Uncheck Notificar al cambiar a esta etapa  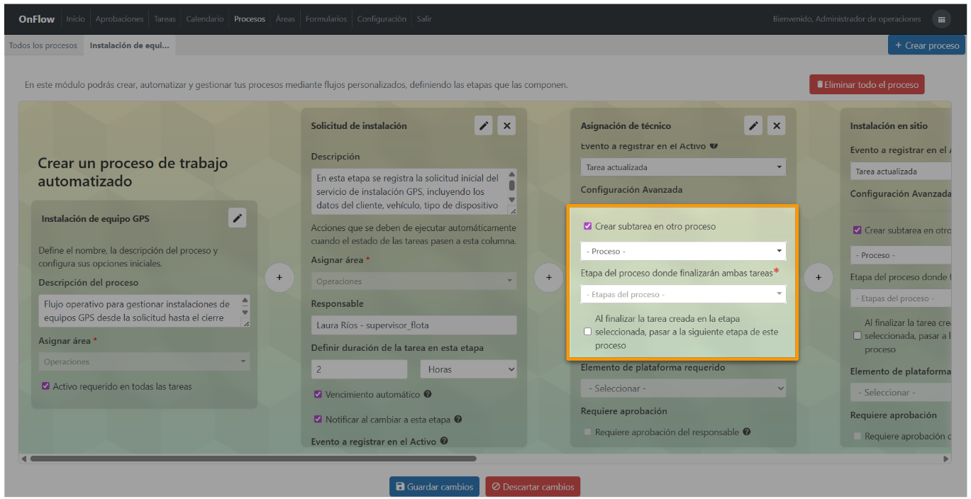click(x=318, y=419)
